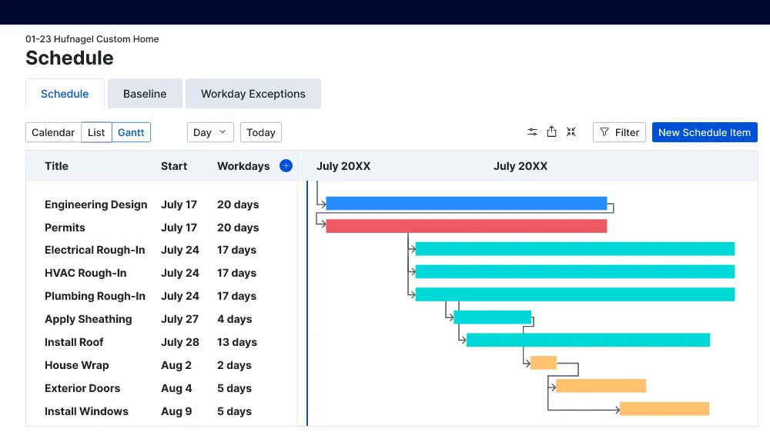Select the Install Roof row title
The width and height of the screenshot is (770, 442).
pos(74,342)
